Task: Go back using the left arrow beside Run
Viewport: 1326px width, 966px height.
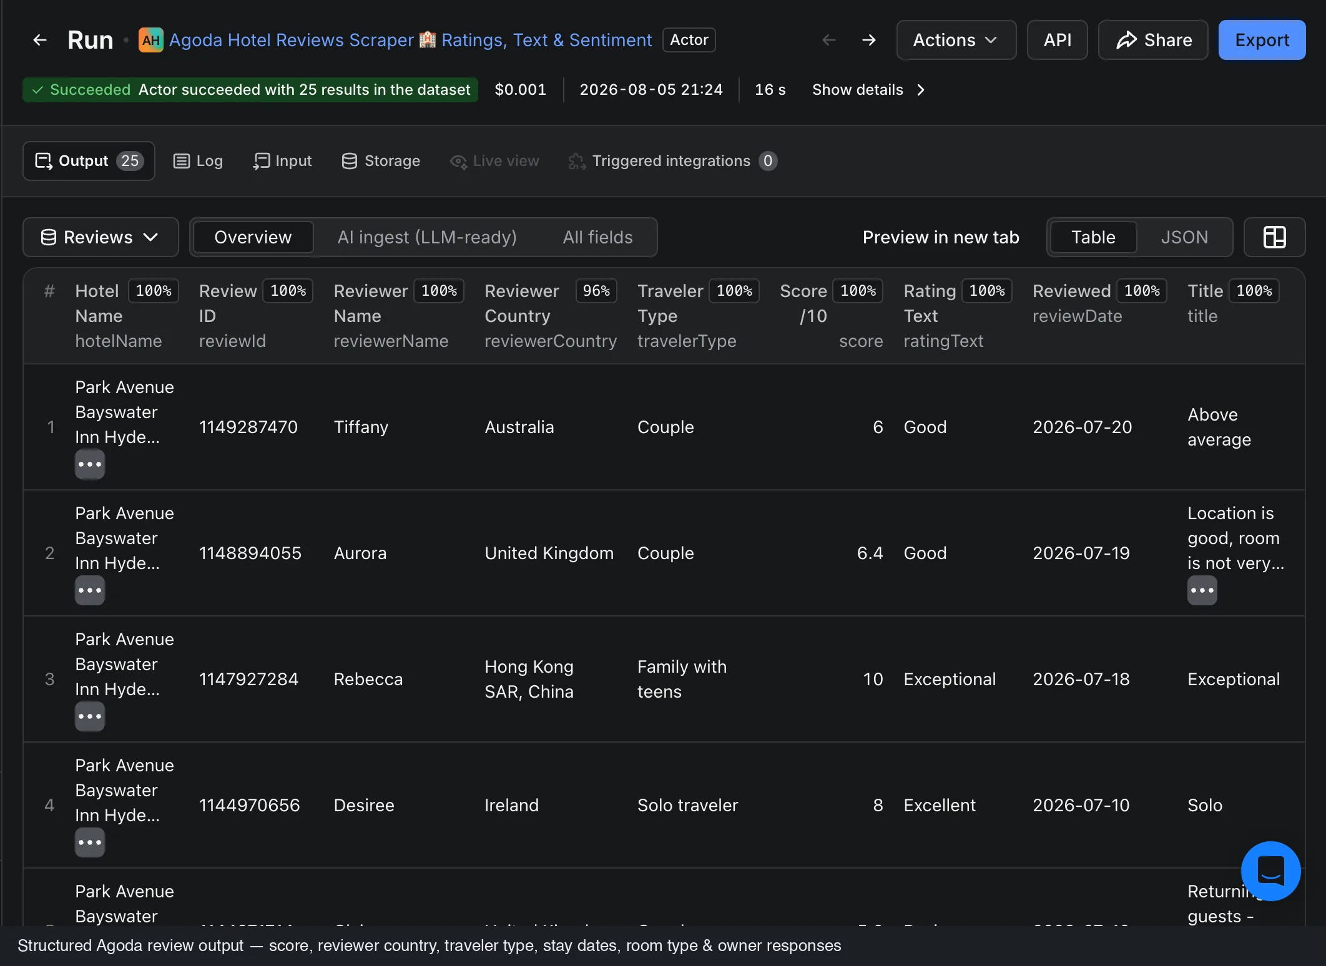Action: point(40,40)
